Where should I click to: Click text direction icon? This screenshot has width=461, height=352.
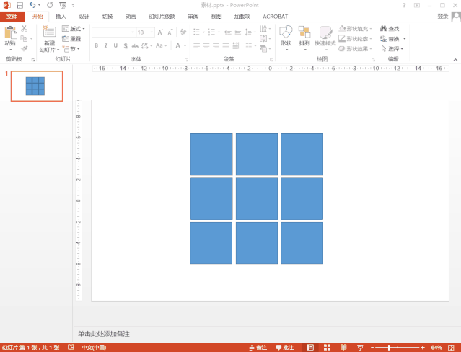(x=265, y=29)
